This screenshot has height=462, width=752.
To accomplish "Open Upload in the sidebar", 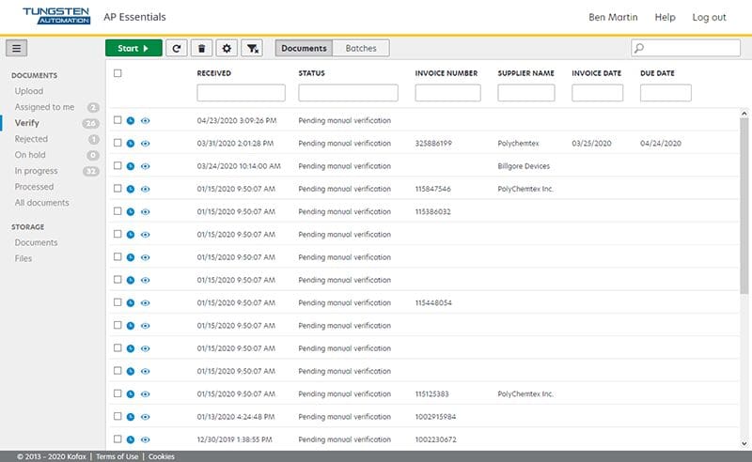I will click(x=29, y=91).
